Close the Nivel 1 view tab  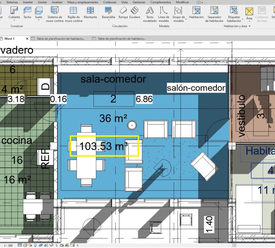pyautogui.click(x=28, y=38)
